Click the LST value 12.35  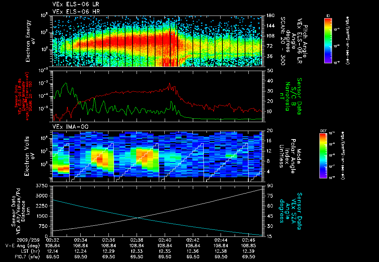(x=165, y=251)
